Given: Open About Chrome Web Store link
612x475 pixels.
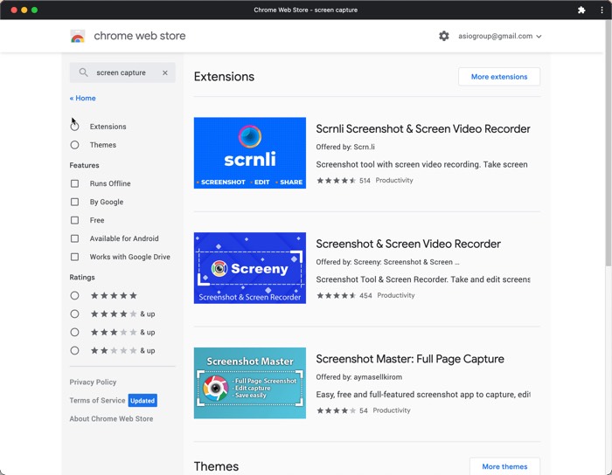Looking at the screenshot, I should 111,419.
